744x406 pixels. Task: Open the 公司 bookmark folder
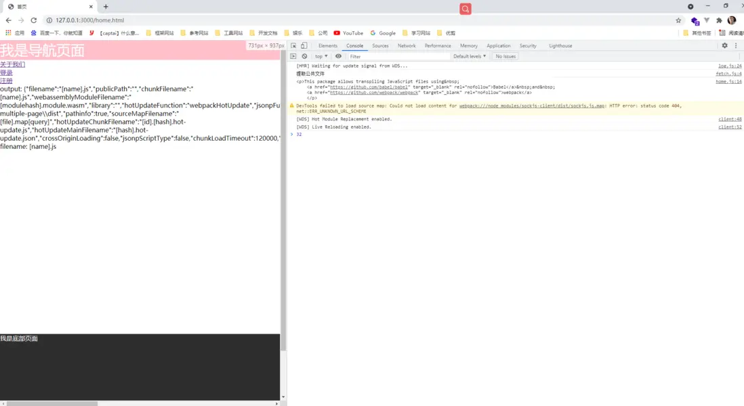(318, 33)
